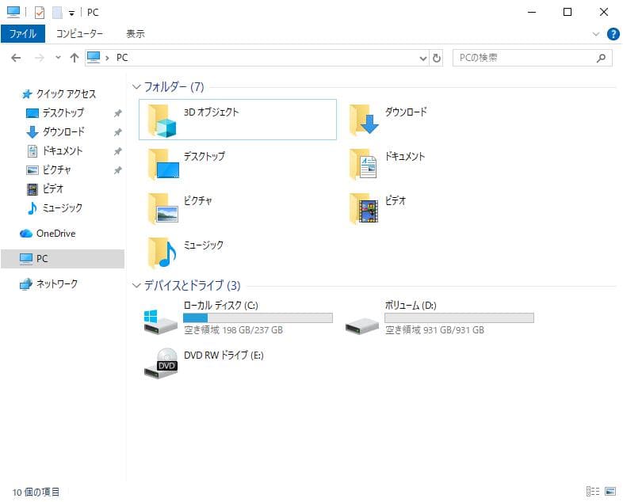Click the Properties icon in the quick access toolbar
Screen dimensions: 623x502
pos(40,13)
